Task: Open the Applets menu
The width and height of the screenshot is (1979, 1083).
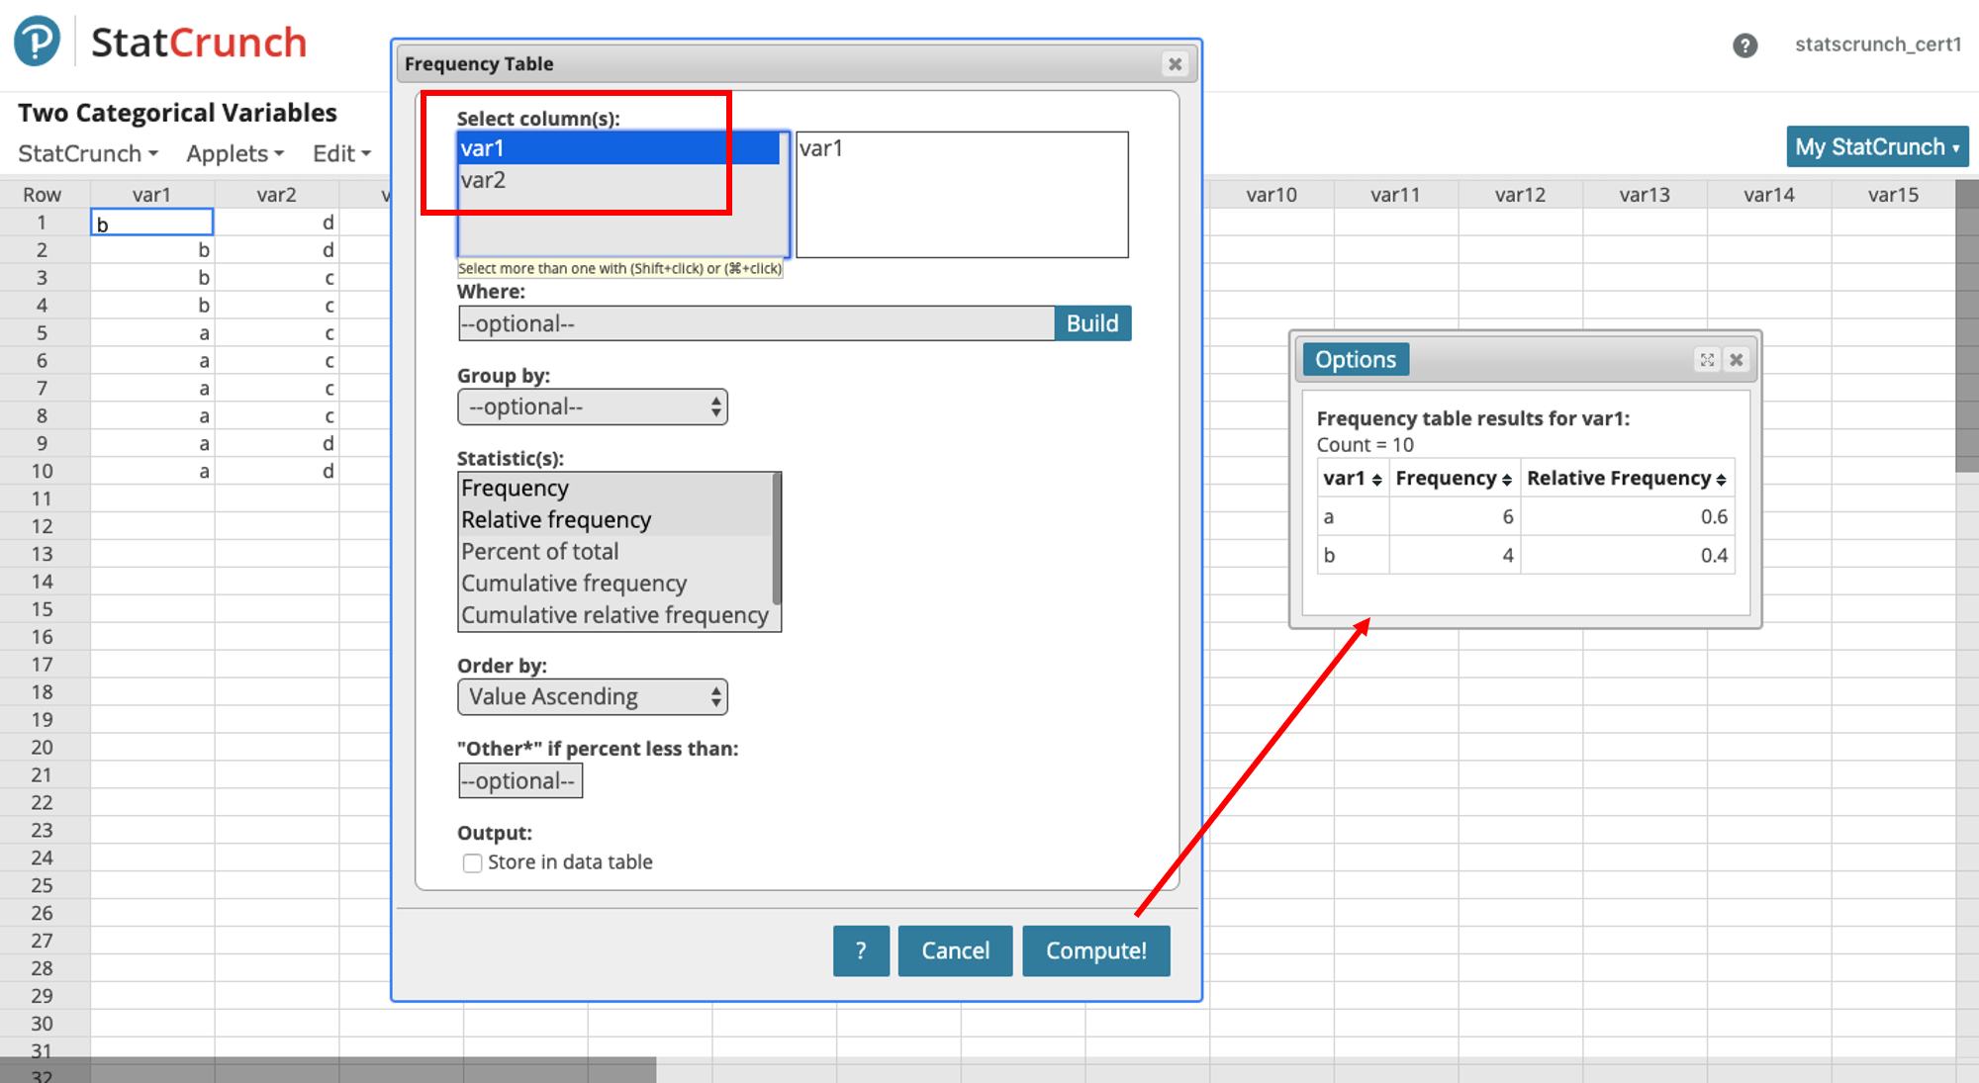Action: coord(235,153)
